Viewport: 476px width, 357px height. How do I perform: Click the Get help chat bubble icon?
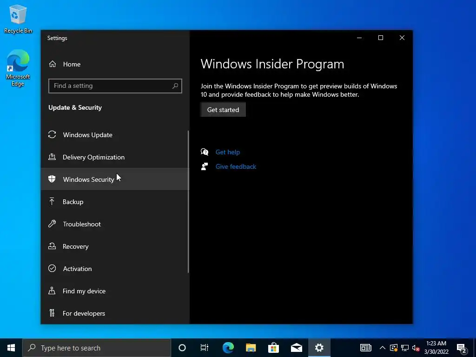pyautogui.click(x=205, y=152)
